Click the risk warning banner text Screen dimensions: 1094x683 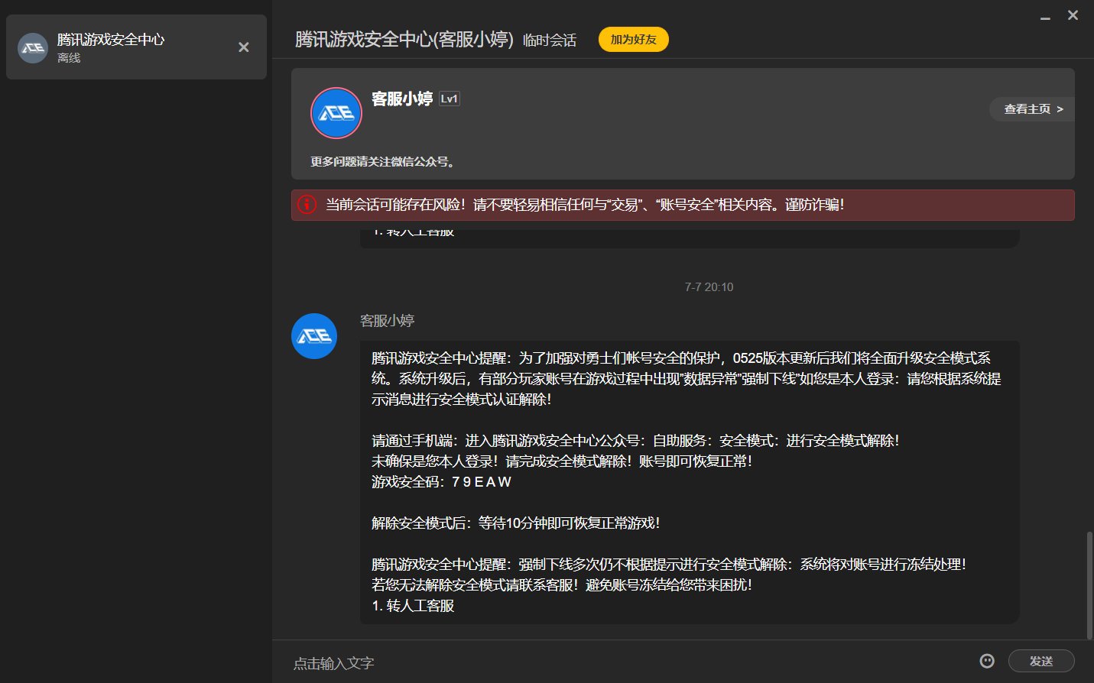[585, 205]
